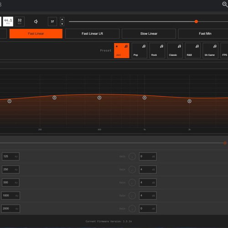The height and width of the screenshot is (228, 228).
Task: Select the Classic preset
Action: (175, 51)
